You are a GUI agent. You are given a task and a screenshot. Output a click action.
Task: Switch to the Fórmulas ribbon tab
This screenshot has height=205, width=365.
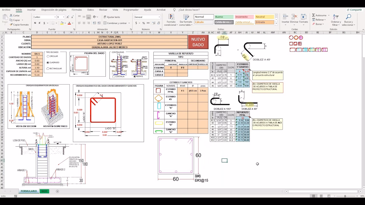(76, 9)
